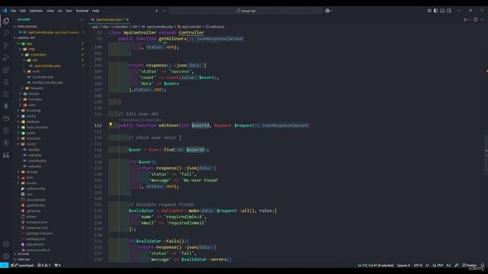Open the Help menu
The width and height of the screenshot is (488, 274).
[x=95, y=11]
